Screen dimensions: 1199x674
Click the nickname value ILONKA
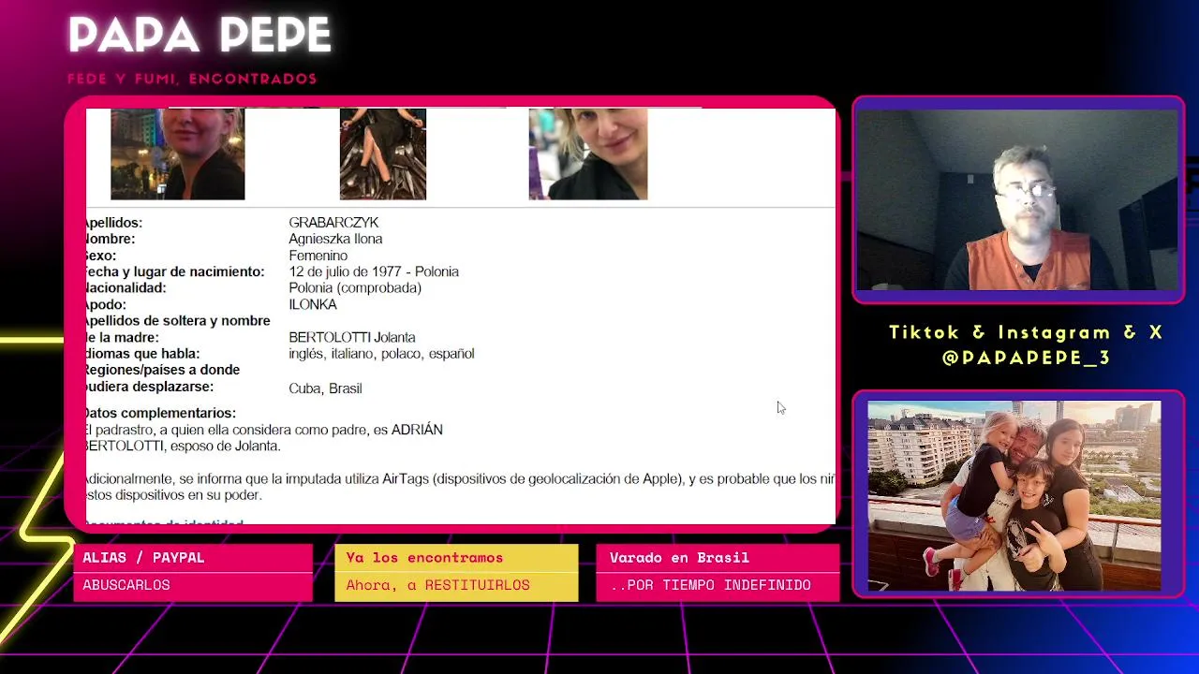312,304
